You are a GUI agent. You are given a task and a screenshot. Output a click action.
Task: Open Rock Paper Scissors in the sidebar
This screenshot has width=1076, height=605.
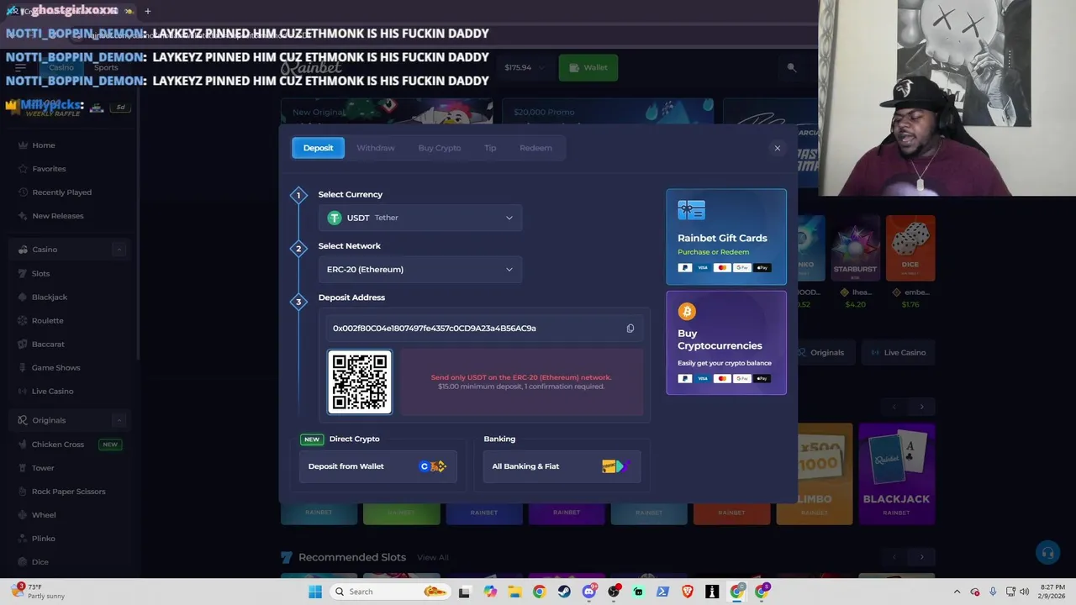pyautogui.click(x=68, y=492)
